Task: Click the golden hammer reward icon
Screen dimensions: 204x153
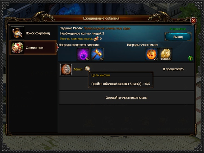Action: pos(97,54)
